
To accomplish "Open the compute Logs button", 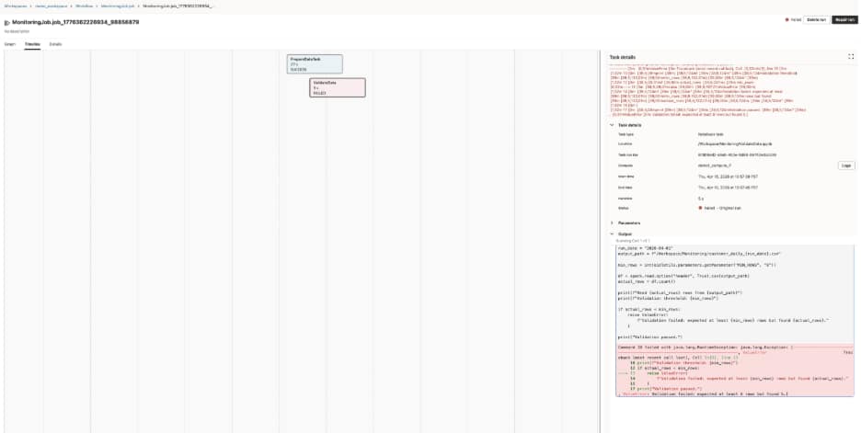I will coord(846,165).
